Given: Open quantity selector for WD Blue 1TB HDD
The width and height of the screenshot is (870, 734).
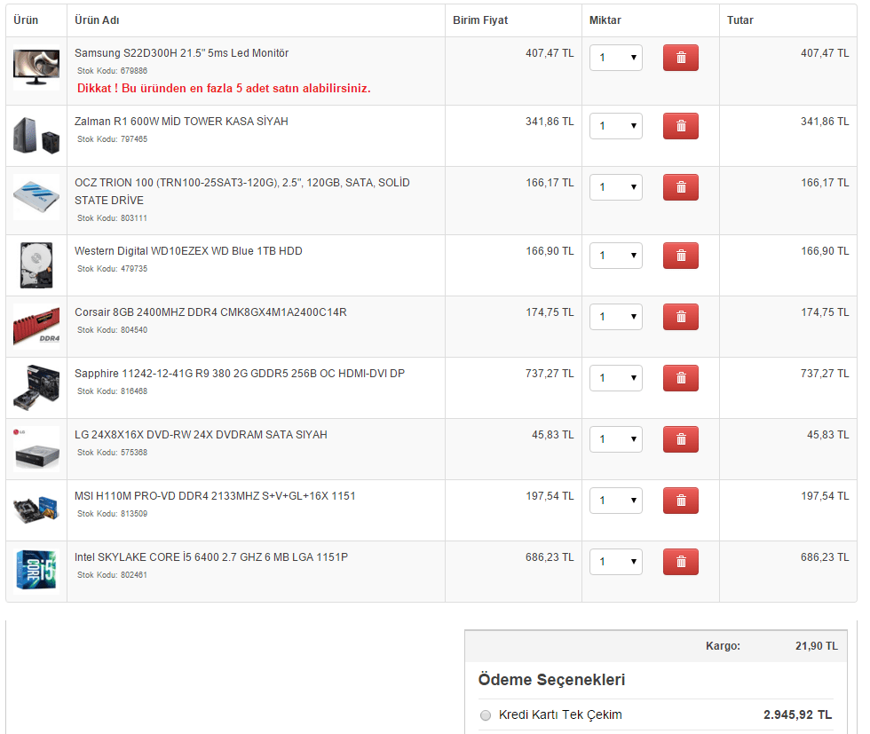Looking at the screenshot, I should pyautogui.click(x=616, y=256).
